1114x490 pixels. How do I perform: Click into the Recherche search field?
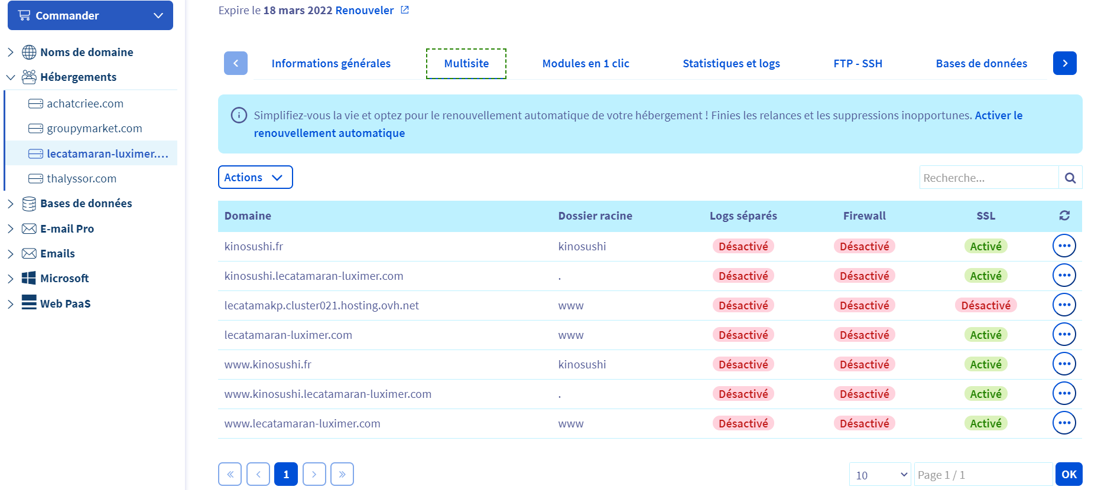(988, 178)
